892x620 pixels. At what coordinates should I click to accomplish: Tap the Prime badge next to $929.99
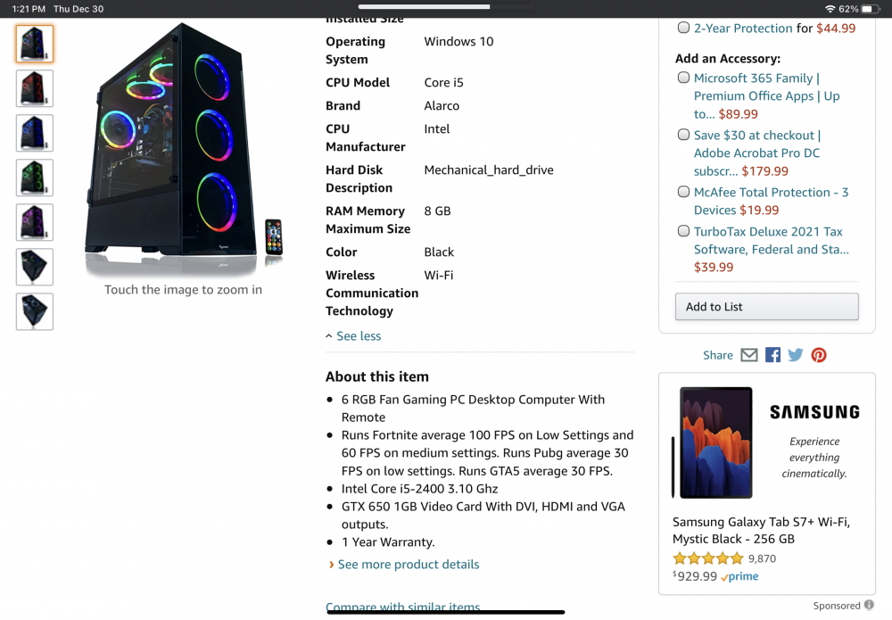(738, 576)
